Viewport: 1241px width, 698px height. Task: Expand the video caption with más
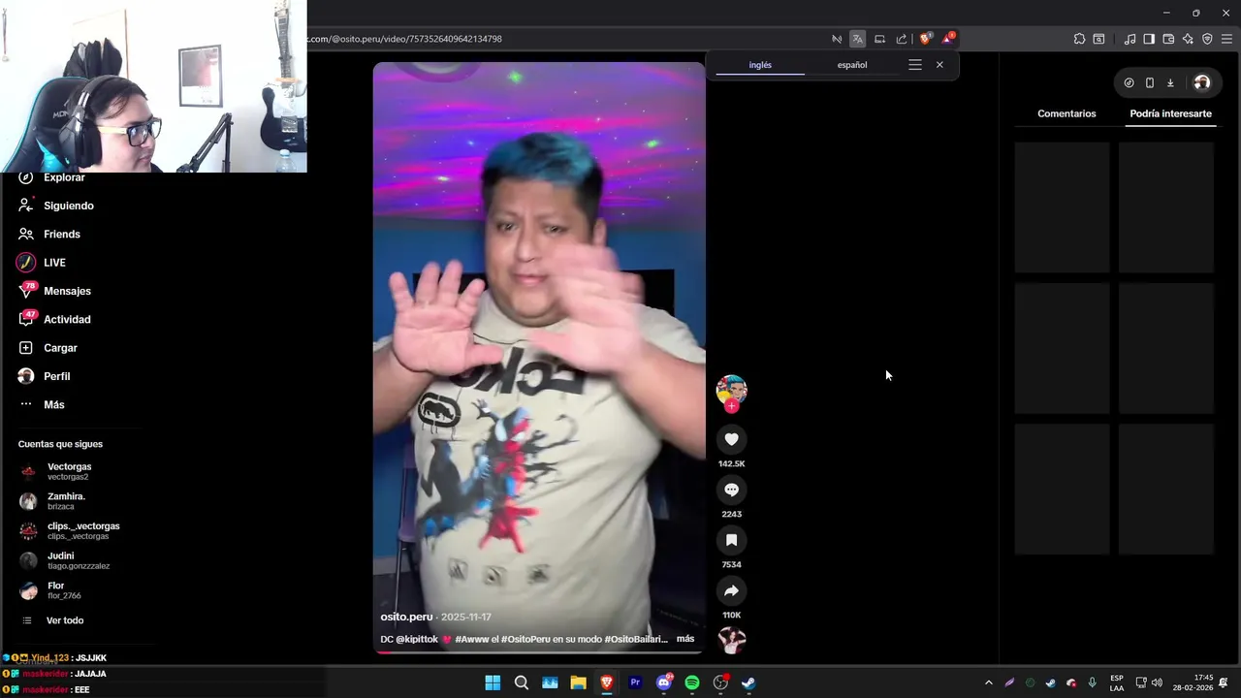[685, 639]
